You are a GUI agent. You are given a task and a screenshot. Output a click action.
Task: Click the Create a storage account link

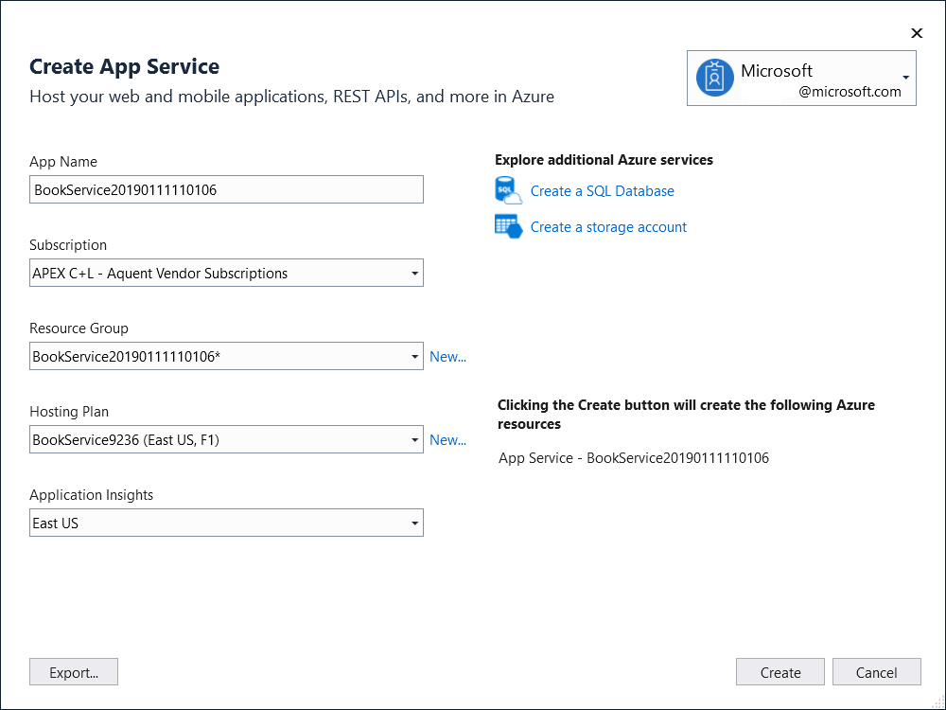click(608, 226)
